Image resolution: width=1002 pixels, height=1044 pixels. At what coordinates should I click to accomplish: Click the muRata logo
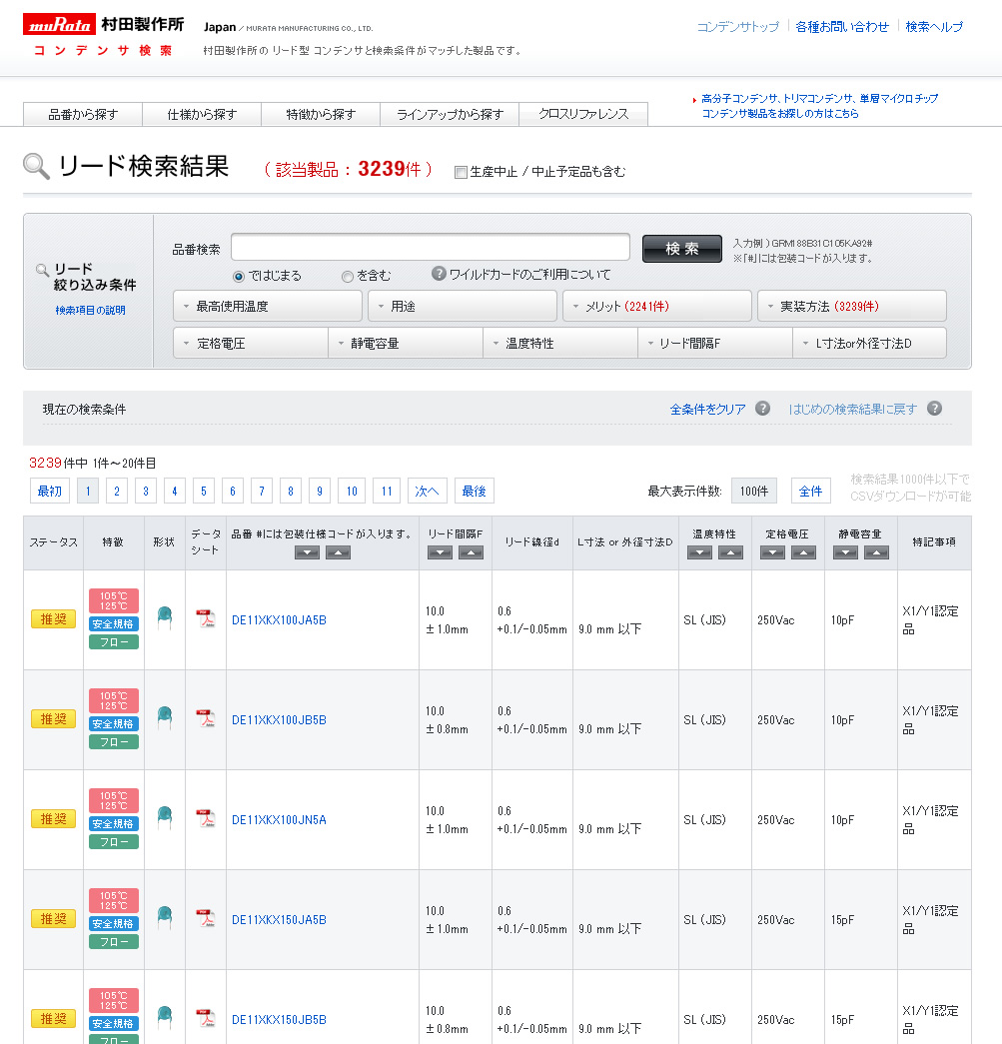click(59, 25)
